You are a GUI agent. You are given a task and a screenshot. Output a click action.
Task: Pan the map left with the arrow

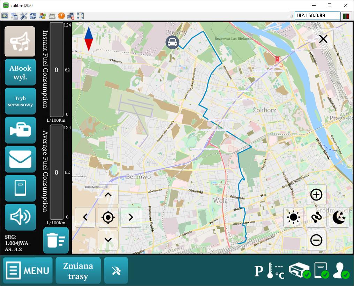click(85, 217)
